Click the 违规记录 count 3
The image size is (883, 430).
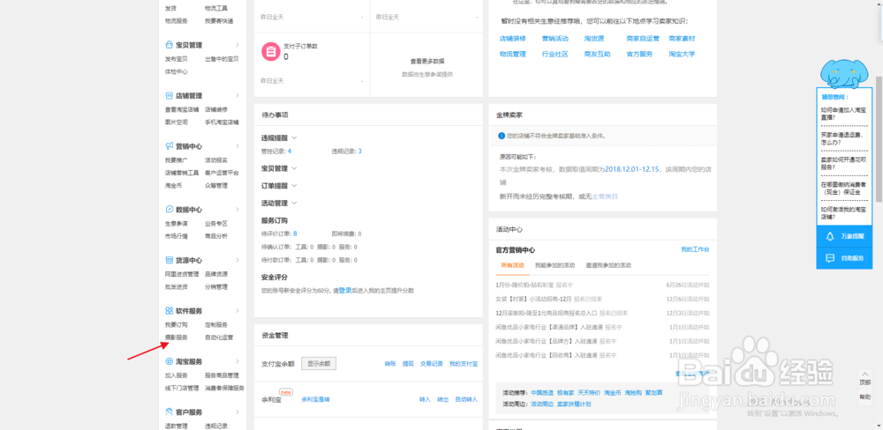360,152
